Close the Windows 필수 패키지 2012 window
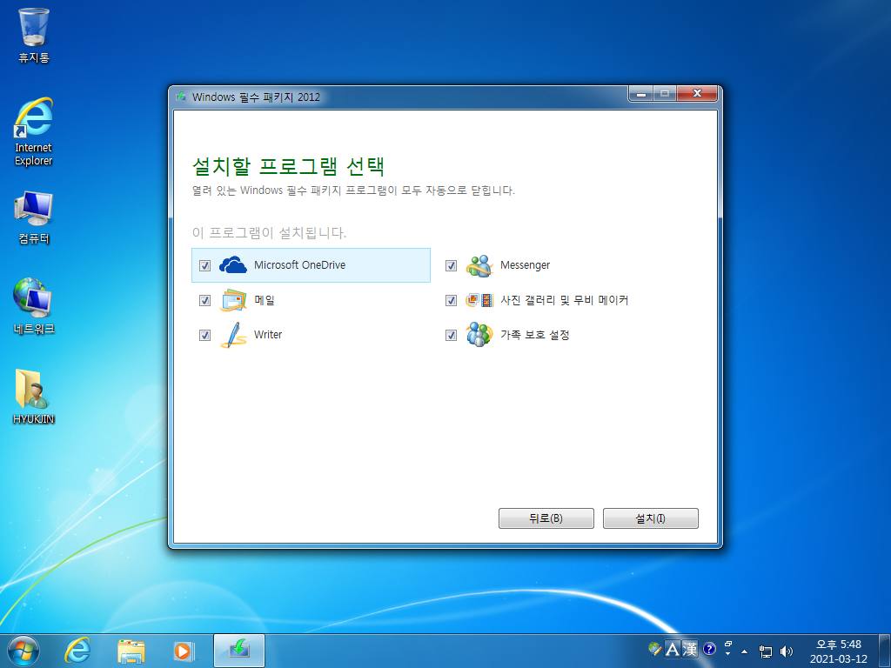Viewport: 891px width, 668px height. (x=697, y=93)
